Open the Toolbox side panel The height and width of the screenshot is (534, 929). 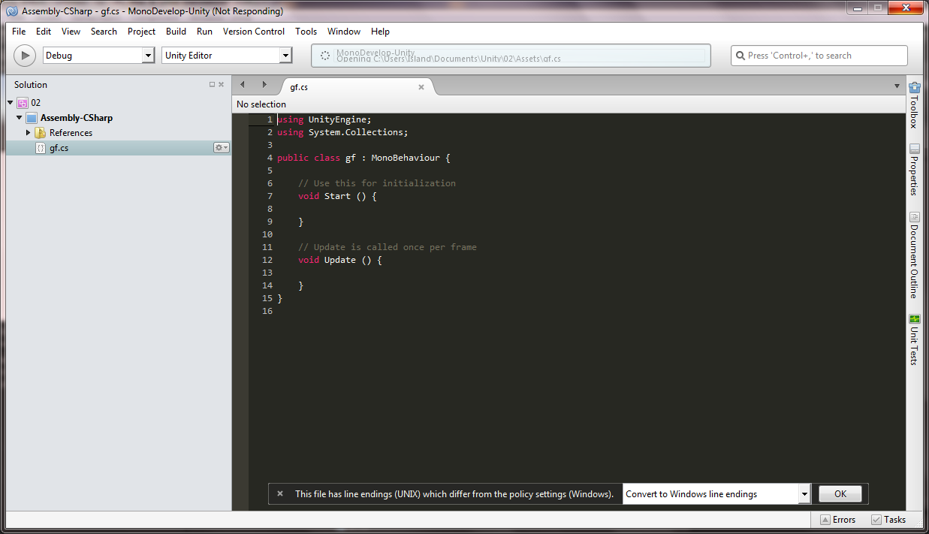click(x=914, y=106)
